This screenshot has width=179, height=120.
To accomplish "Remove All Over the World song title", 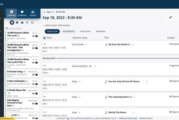I will [x=133, y=45].
